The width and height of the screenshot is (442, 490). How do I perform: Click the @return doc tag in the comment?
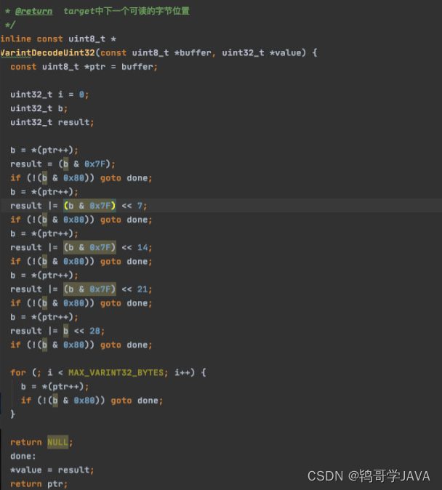pyautogui.click(x=33, y=11)
